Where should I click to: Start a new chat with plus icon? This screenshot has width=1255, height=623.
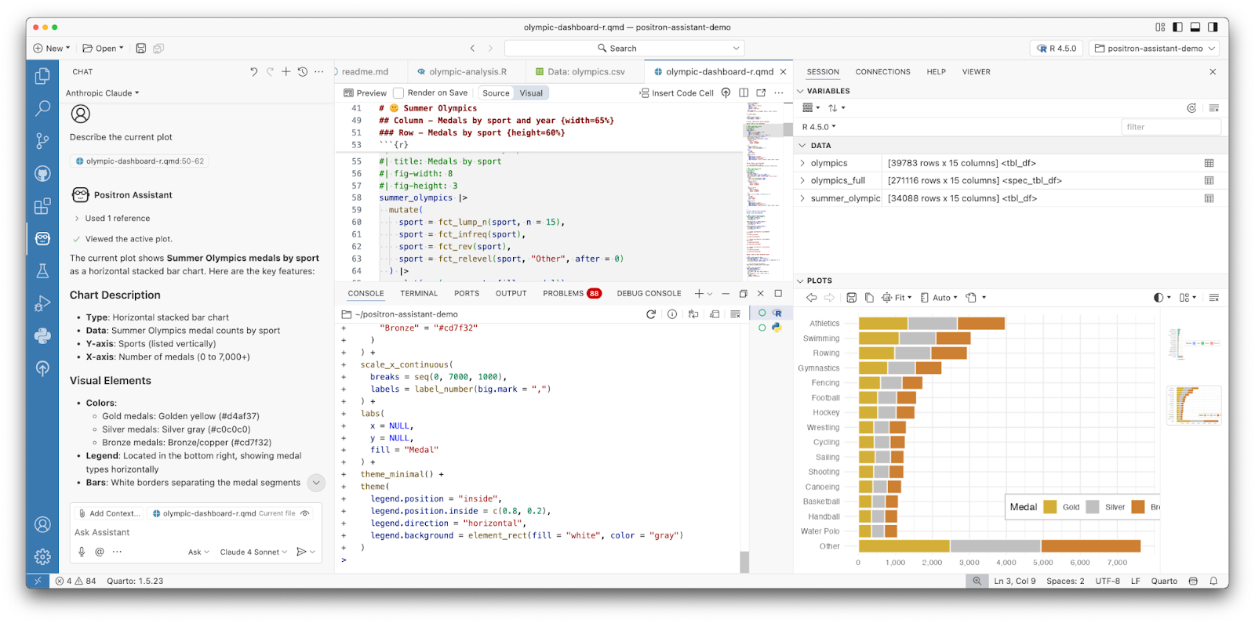pos(286,71)
